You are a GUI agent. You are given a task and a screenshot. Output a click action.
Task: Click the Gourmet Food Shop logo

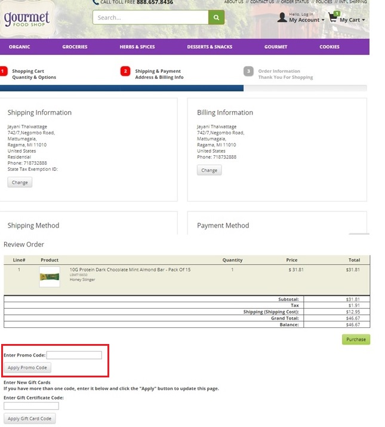27,19
